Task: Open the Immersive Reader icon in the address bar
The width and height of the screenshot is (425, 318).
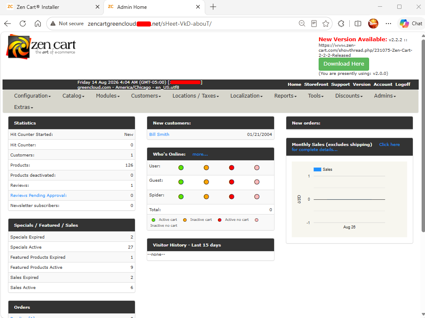Action: [314, 24]
